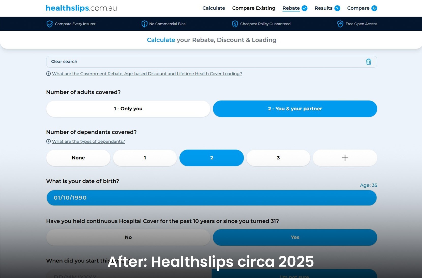This screenshot has width=422, height=278.
Task: Select the Rebate menu item
Action: pyautogui.click(x=291, y=8)
